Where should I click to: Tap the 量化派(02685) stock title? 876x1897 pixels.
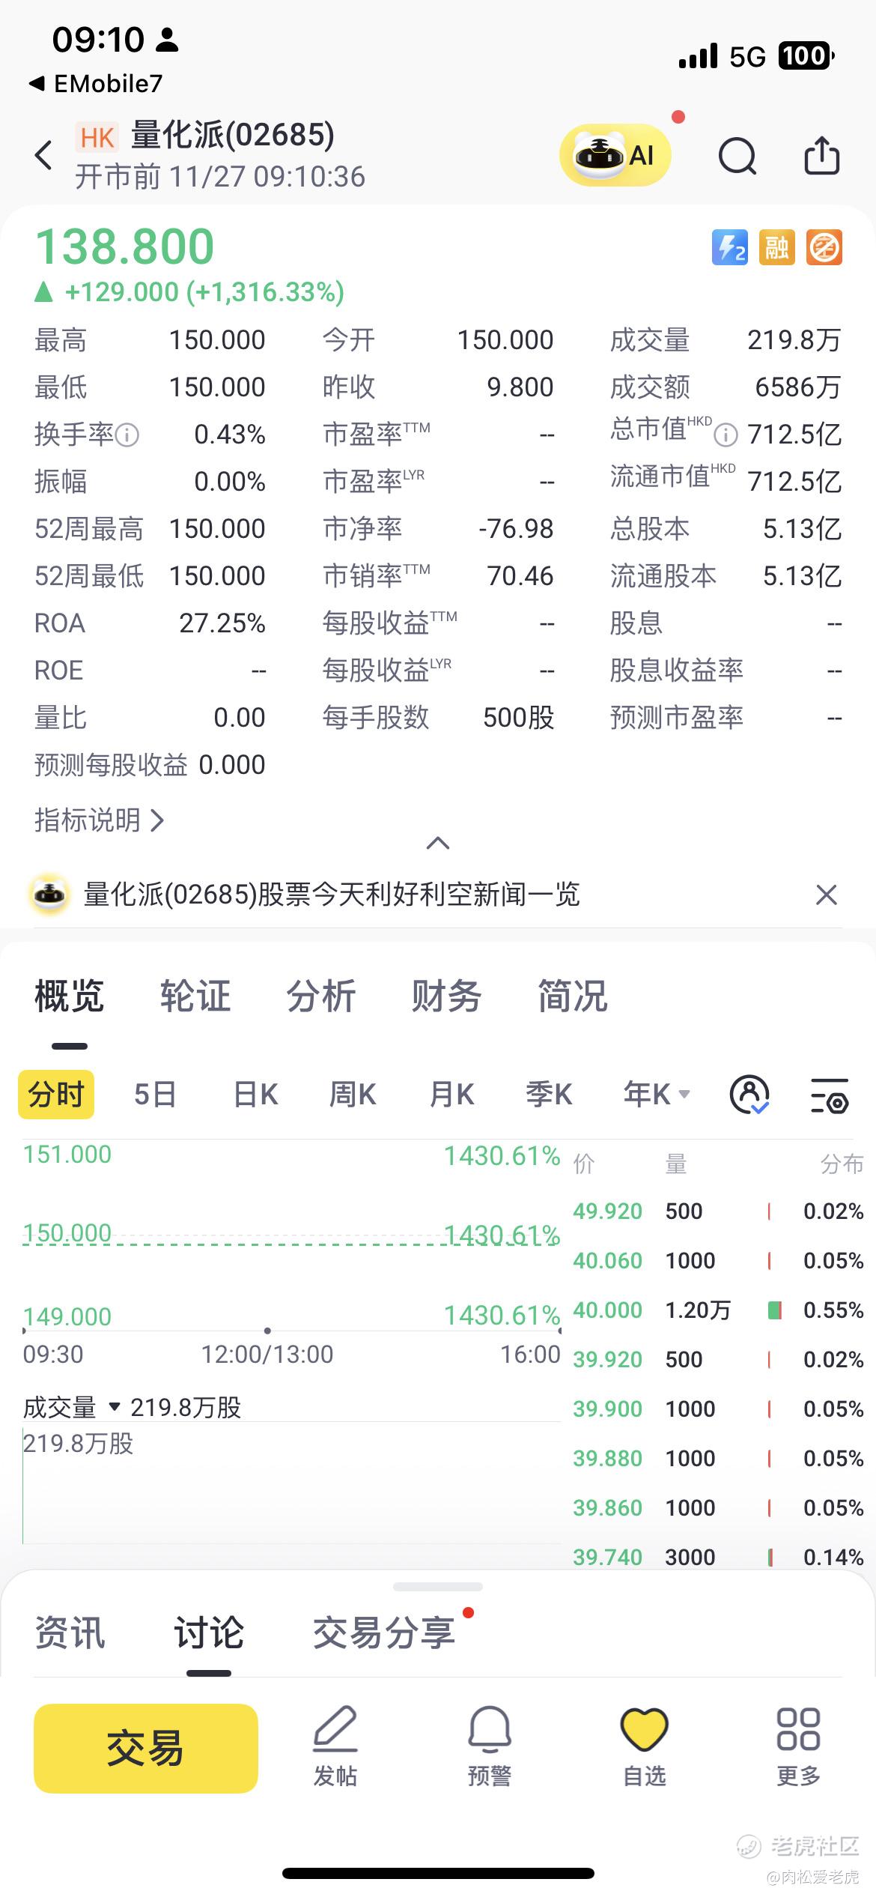coord(232,135)
